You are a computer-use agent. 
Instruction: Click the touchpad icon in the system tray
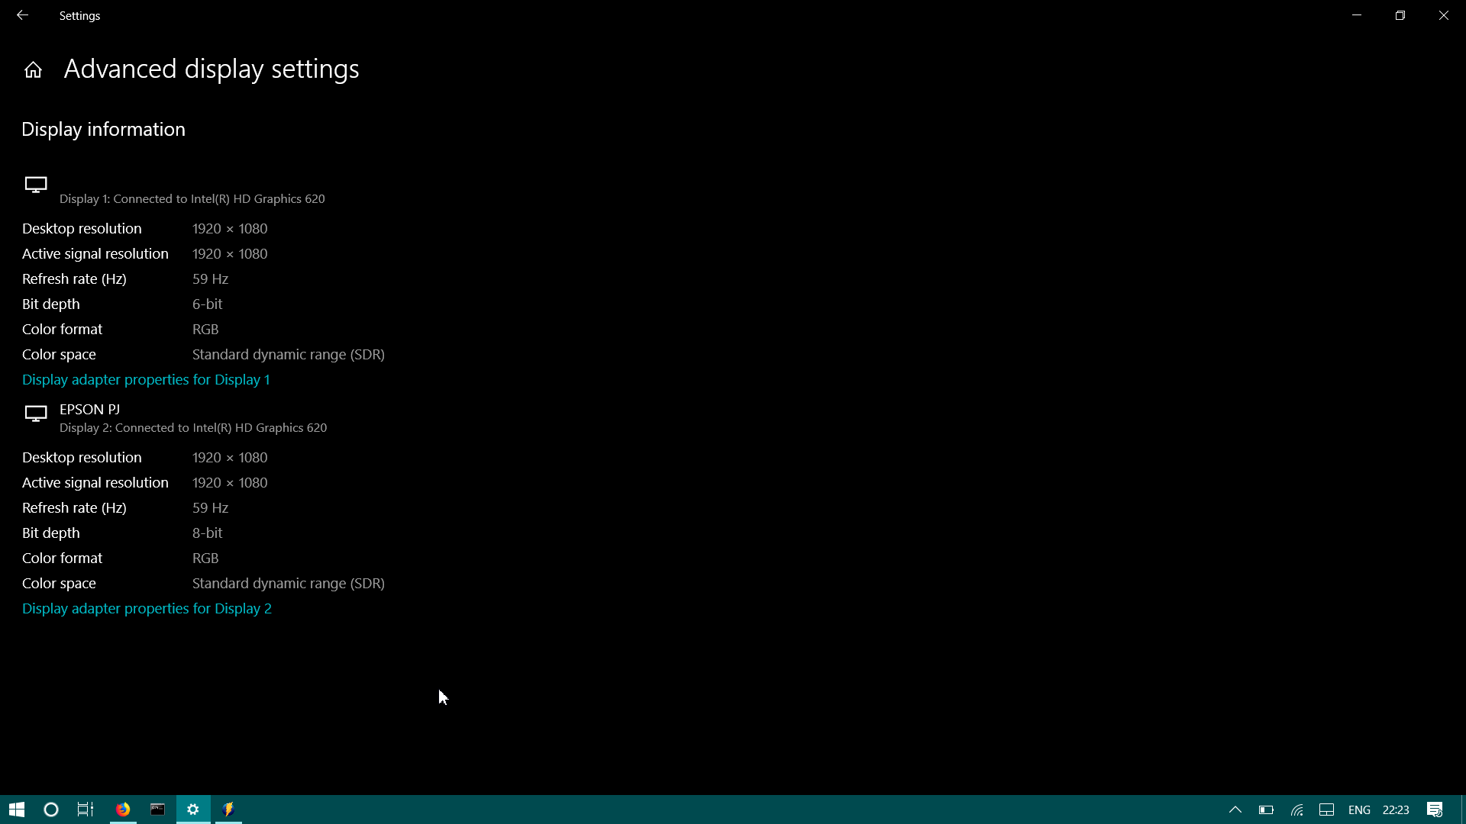pyautogui.click(x=1327, y=810)
